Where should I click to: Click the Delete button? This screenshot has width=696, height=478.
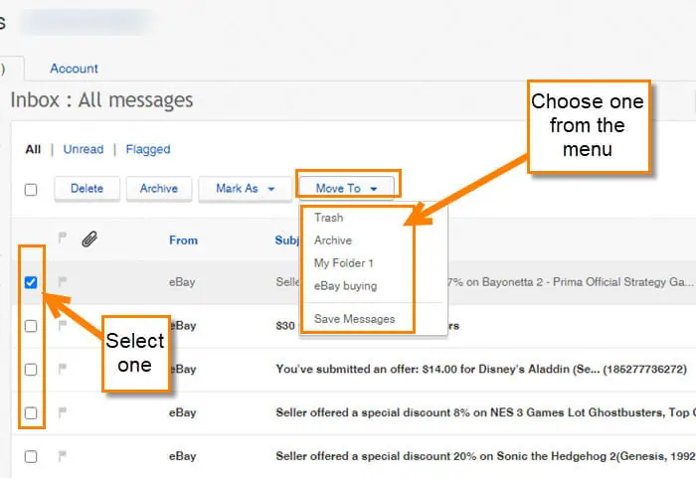pos(87,189)
